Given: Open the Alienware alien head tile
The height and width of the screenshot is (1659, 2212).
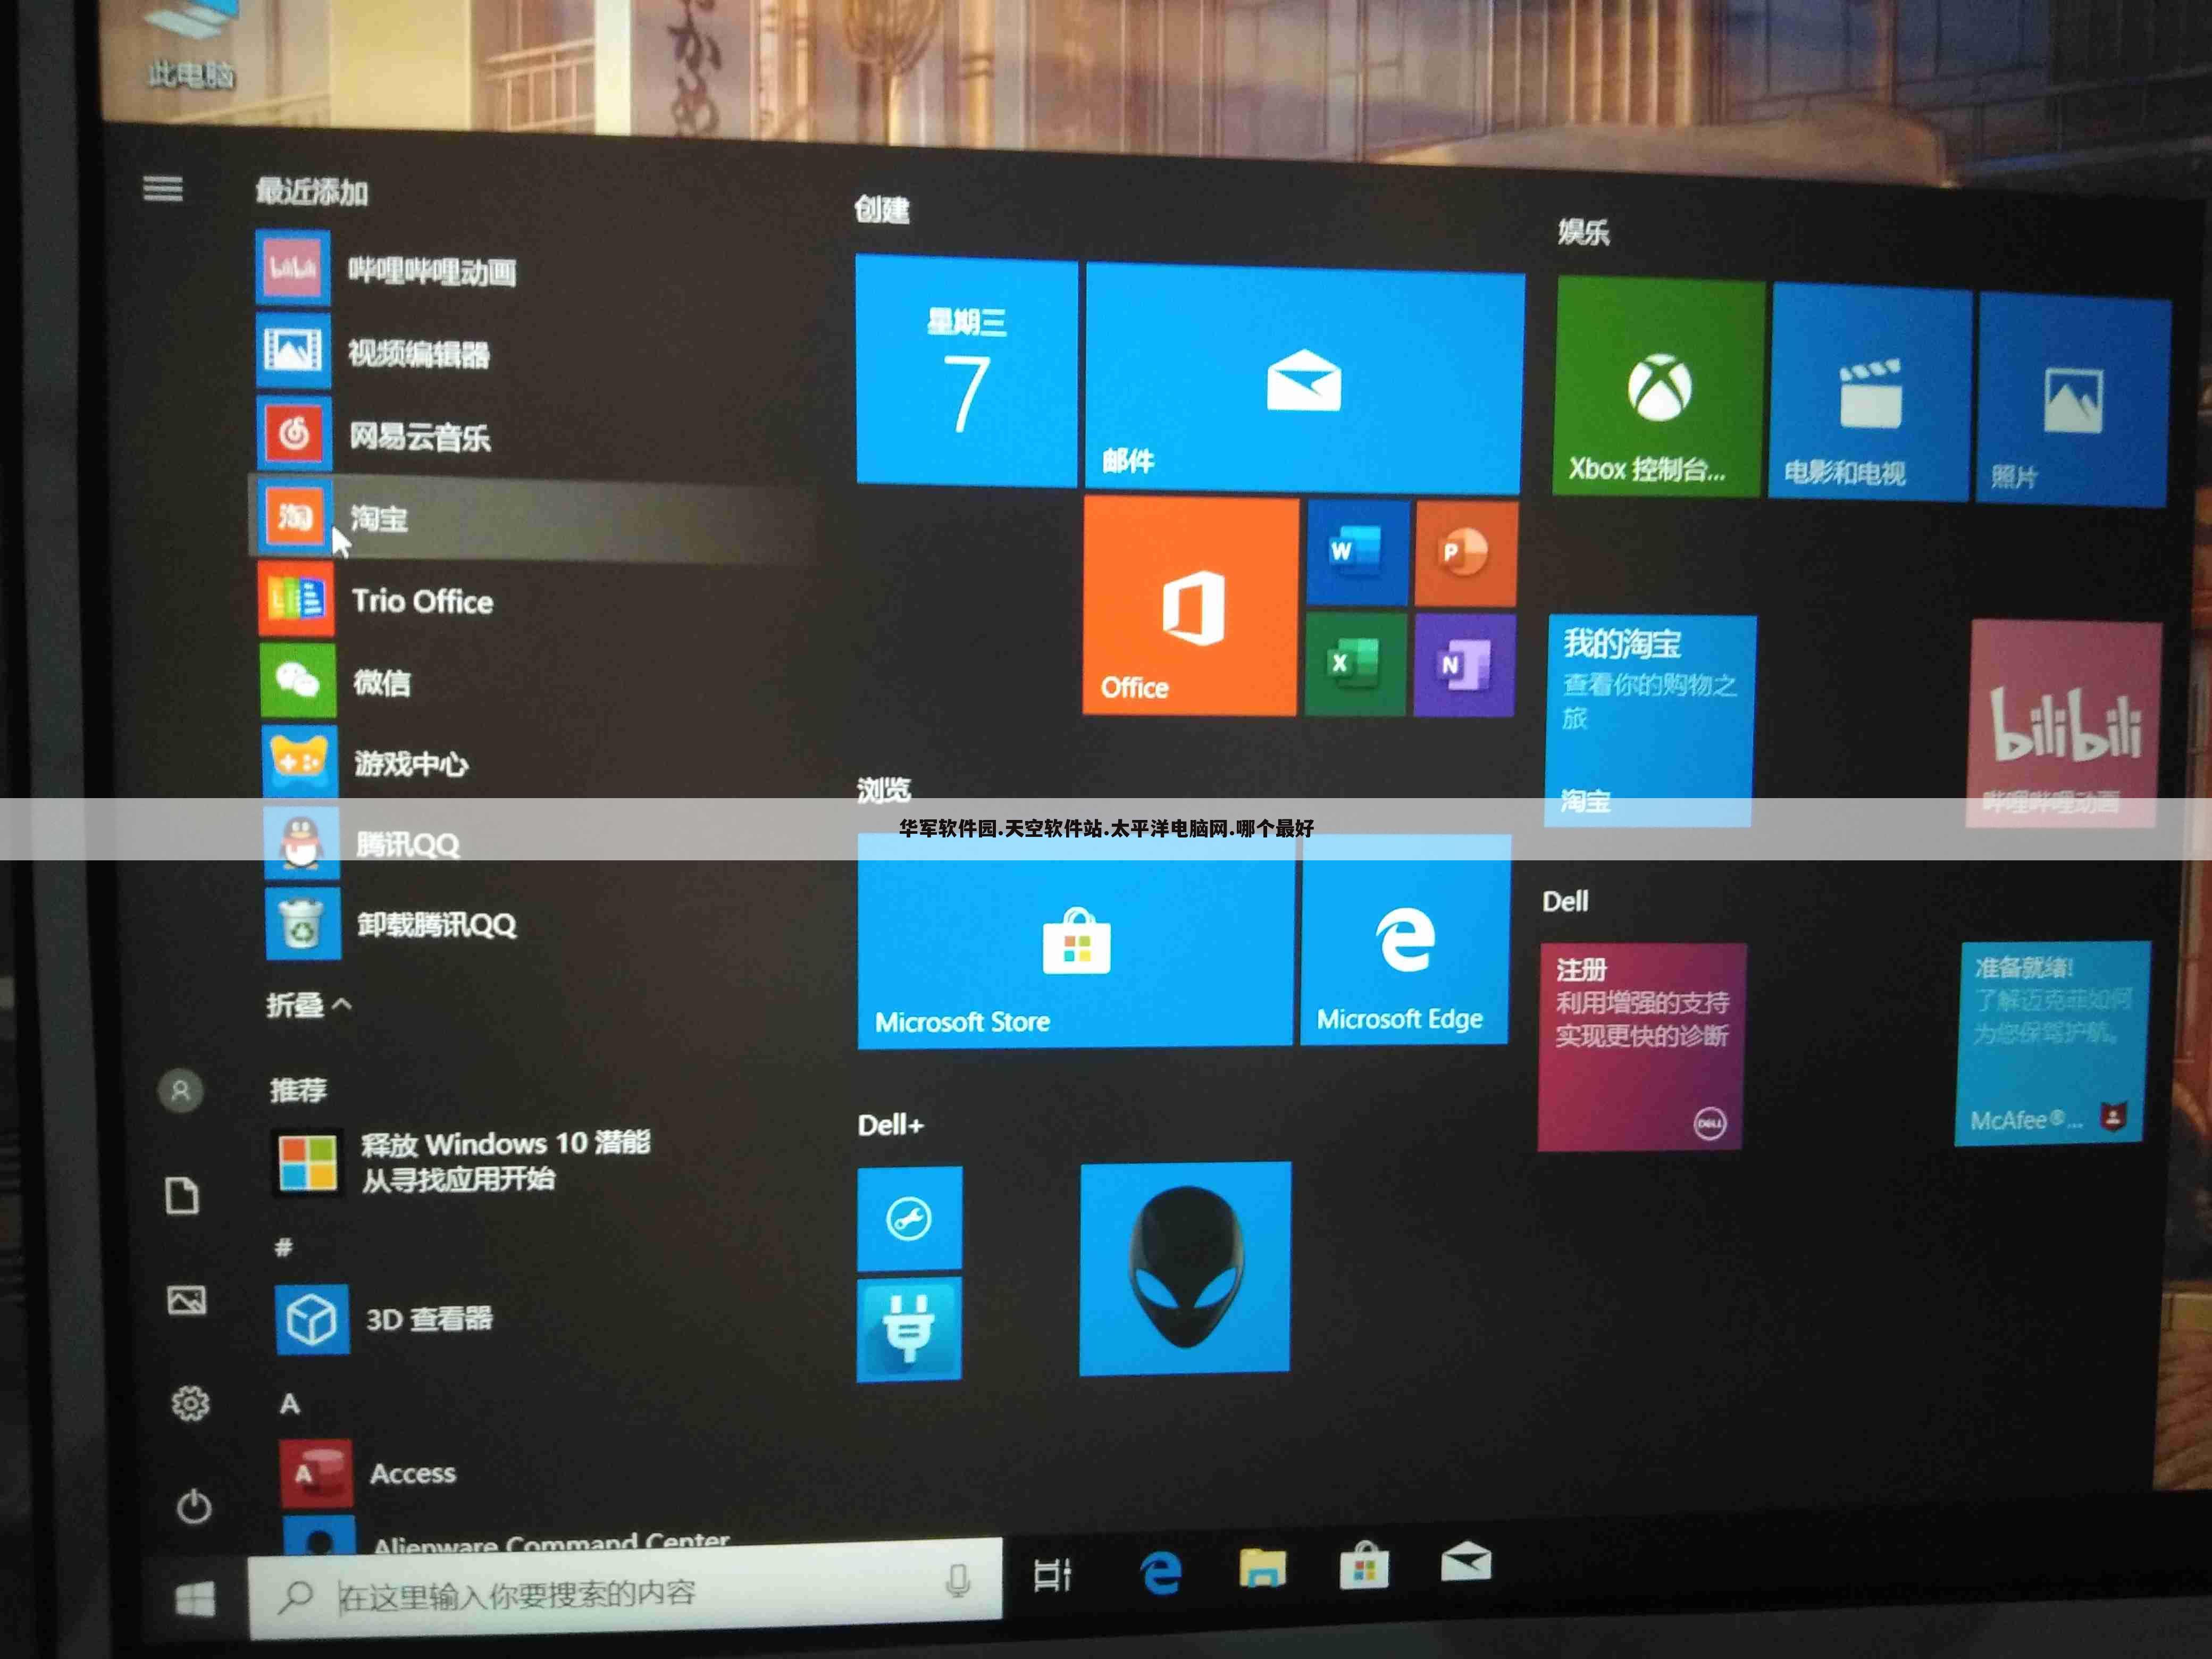Looking at the screenshot, I should tap(1185, 1268).
